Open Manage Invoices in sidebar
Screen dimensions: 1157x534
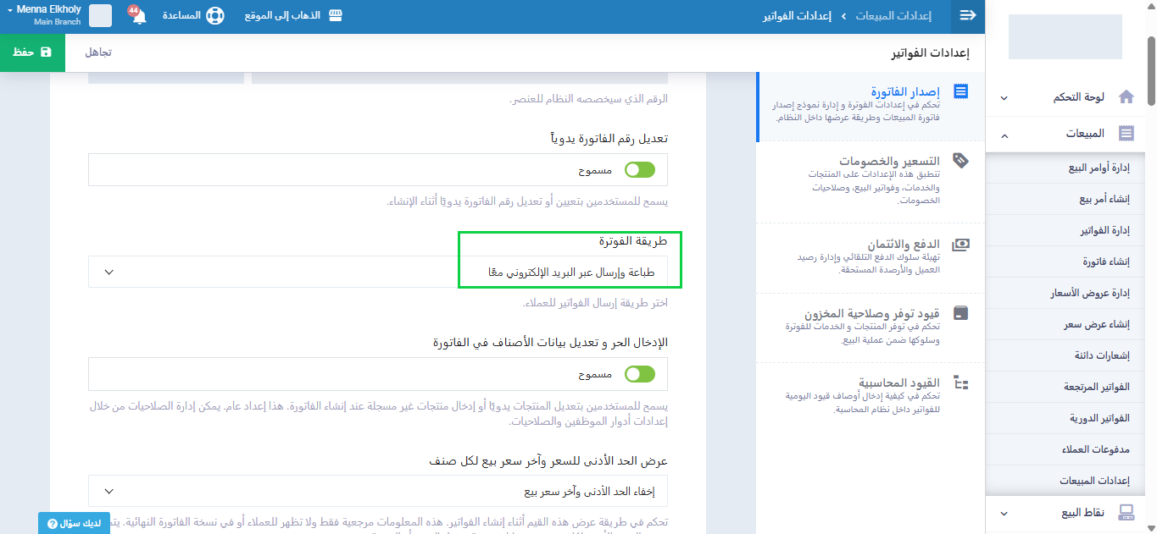tap(1104, 230)
